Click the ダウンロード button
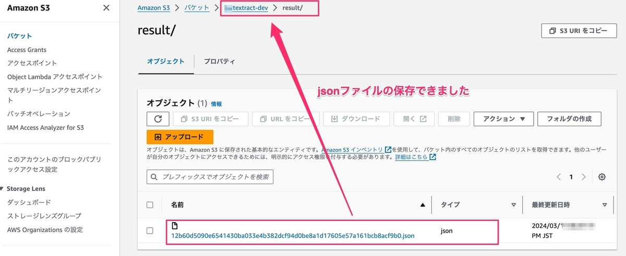This screenshot has height=256, width=626. tap(356, 119)
